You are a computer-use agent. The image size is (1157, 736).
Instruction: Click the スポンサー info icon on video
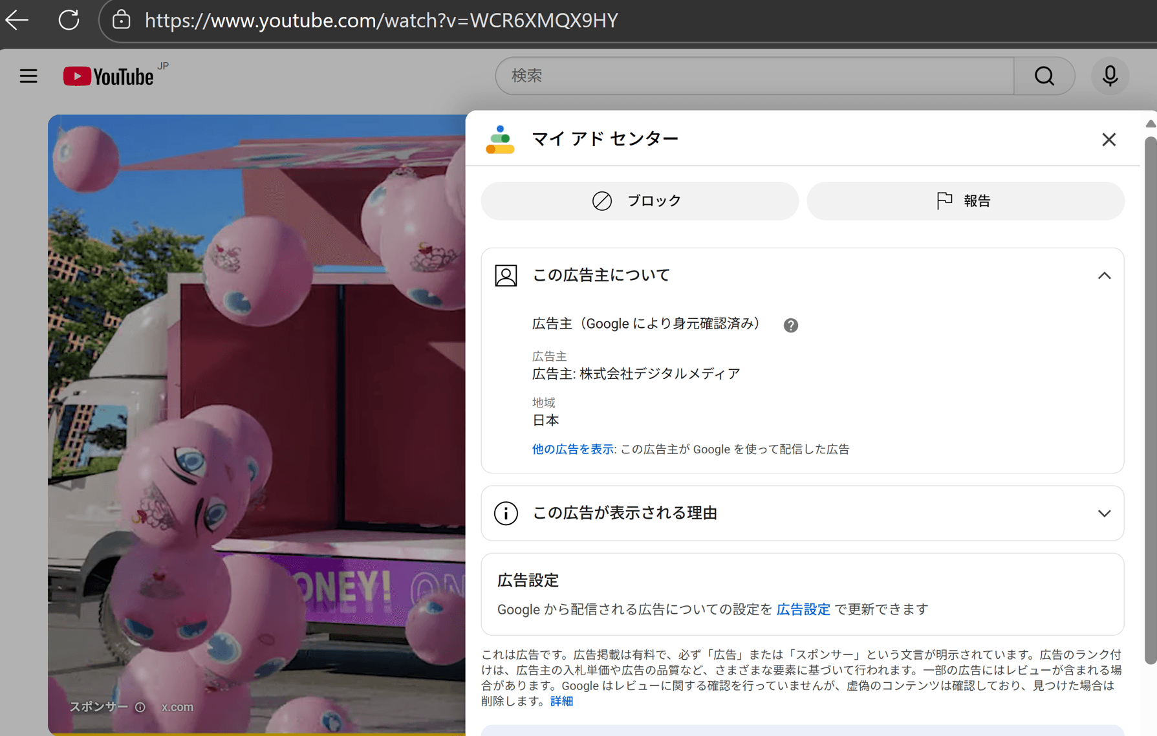click(140, 707)
